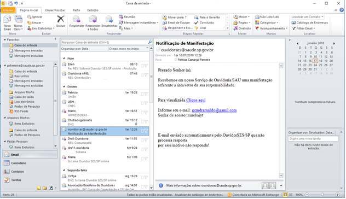Click the gcmdramaldo@gamil.com email link
Viewport: 346px width, 199px height.
(x=214, y=110)
